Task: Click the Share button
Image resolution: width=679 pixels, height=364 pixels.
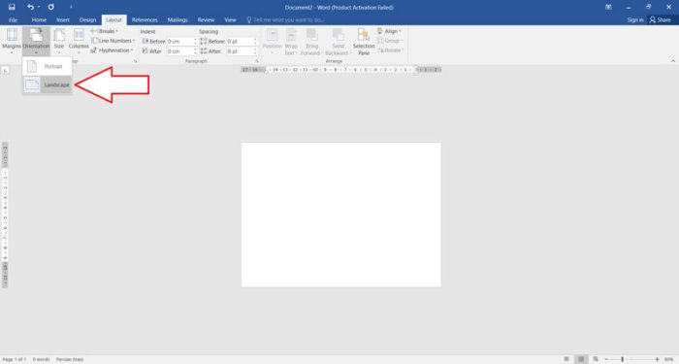Action: click(x=660, y=20)
